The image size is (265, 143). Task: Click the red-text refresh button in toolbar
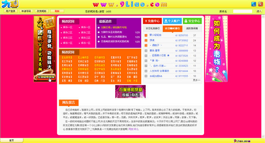57,11
